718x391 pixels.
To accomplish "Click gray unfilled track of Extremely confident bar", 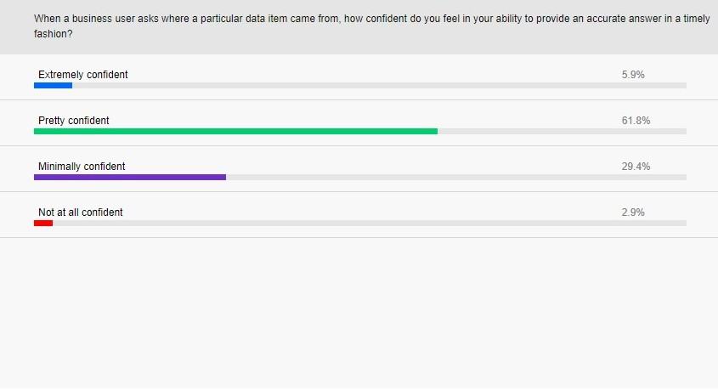I will [379, 86].
